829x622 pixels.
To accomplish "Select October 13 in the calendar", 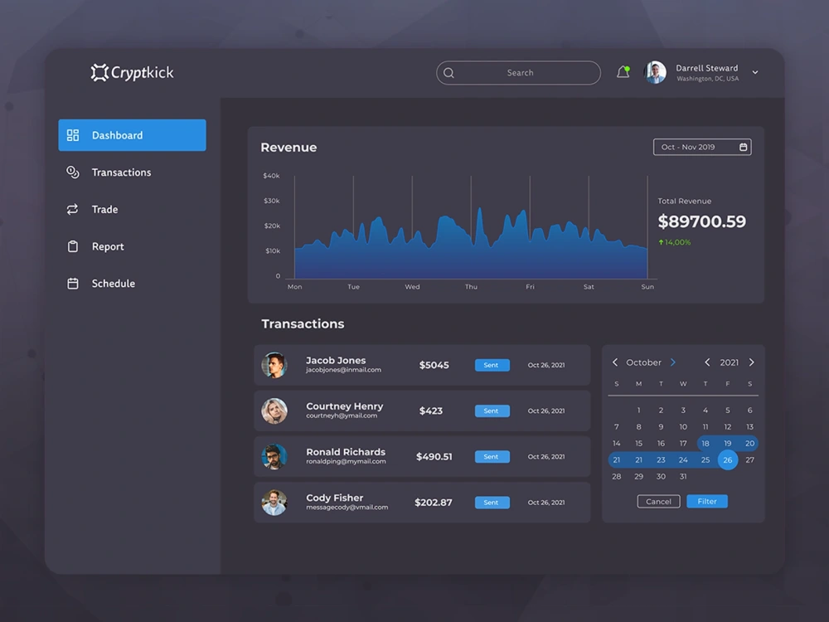I will pyautogui.click(x=749, y=427).
